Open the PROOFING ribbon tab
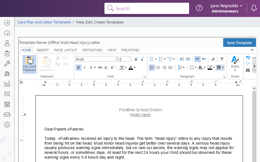The height and width of the screenshot is (162, 260). click(x=130, y=50)
